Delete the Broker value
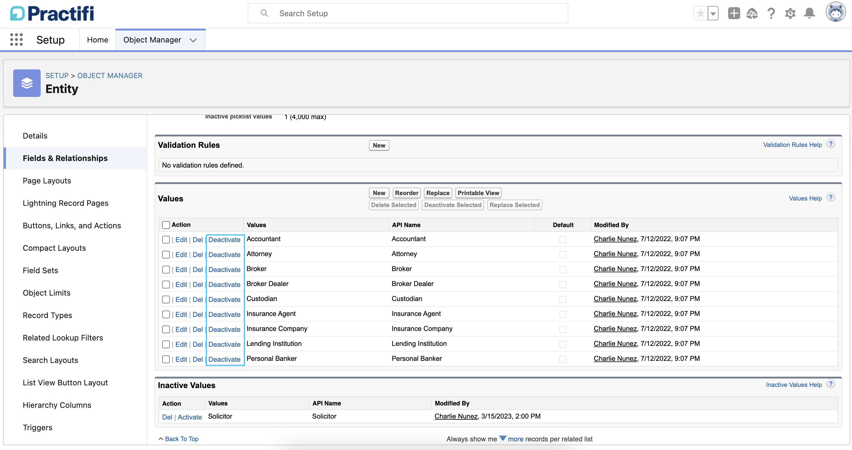Image resolution: width=852 pixels, height=450 pixels. [x=198, y=270]
